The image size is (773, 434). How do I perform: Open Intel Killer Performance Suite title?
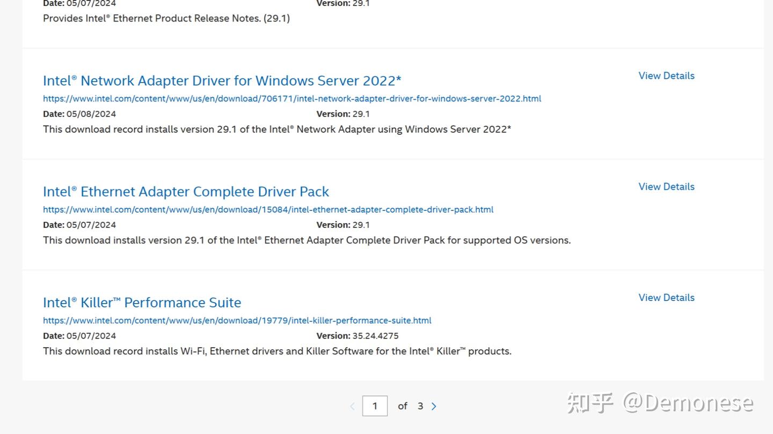tap(142, 303)
